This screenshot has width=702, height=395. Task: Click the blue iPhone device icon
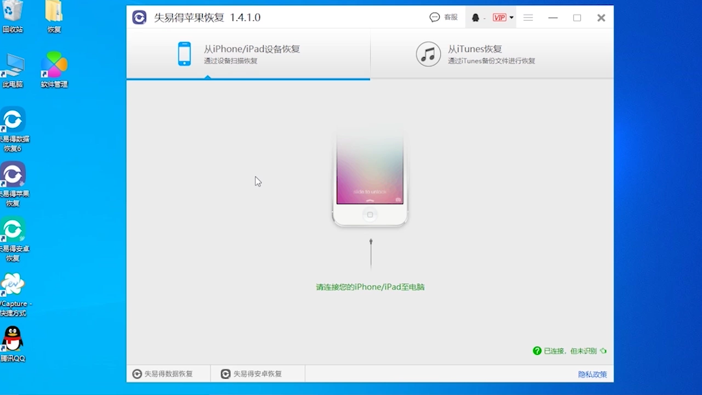coord(185,54)
